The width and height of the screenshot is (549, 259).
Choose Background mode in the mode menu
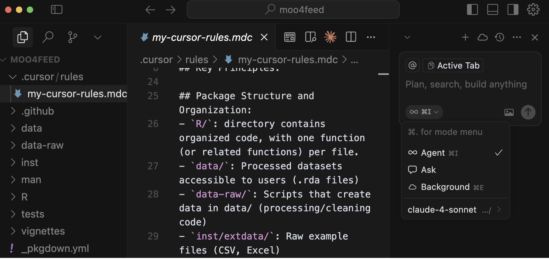coord(445,187)
